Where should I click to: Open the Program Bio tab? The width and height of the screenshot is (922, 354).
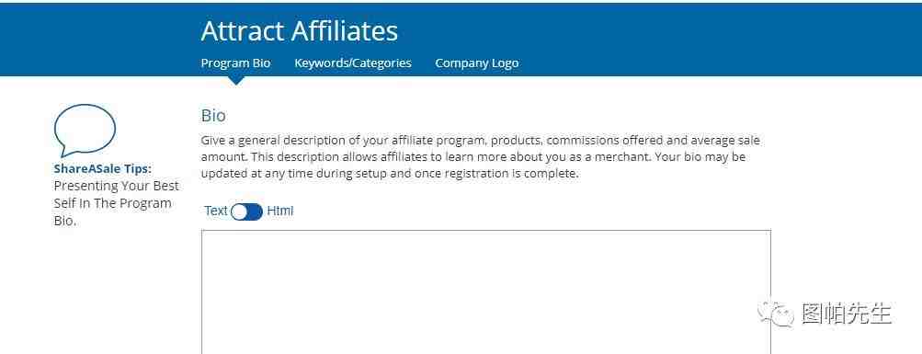(x=235, y=63)
